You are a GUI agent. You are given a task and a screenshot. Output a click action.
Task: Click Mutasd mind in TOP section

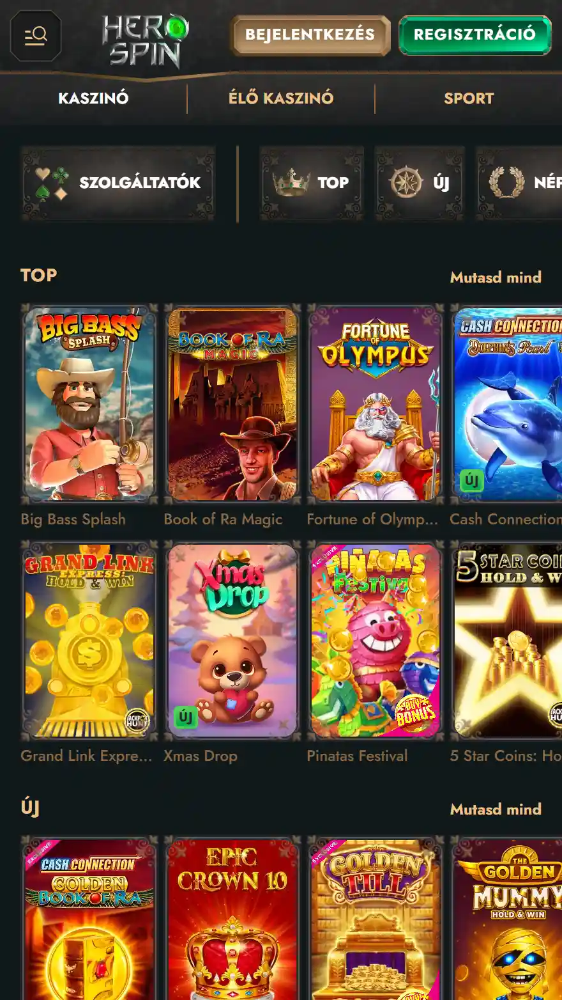point(496,277)
